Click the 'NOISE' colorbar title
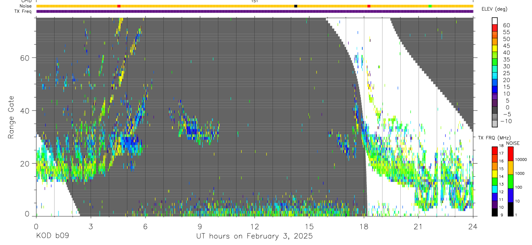This screenshot has height=245, width=532. coord(513,143)
